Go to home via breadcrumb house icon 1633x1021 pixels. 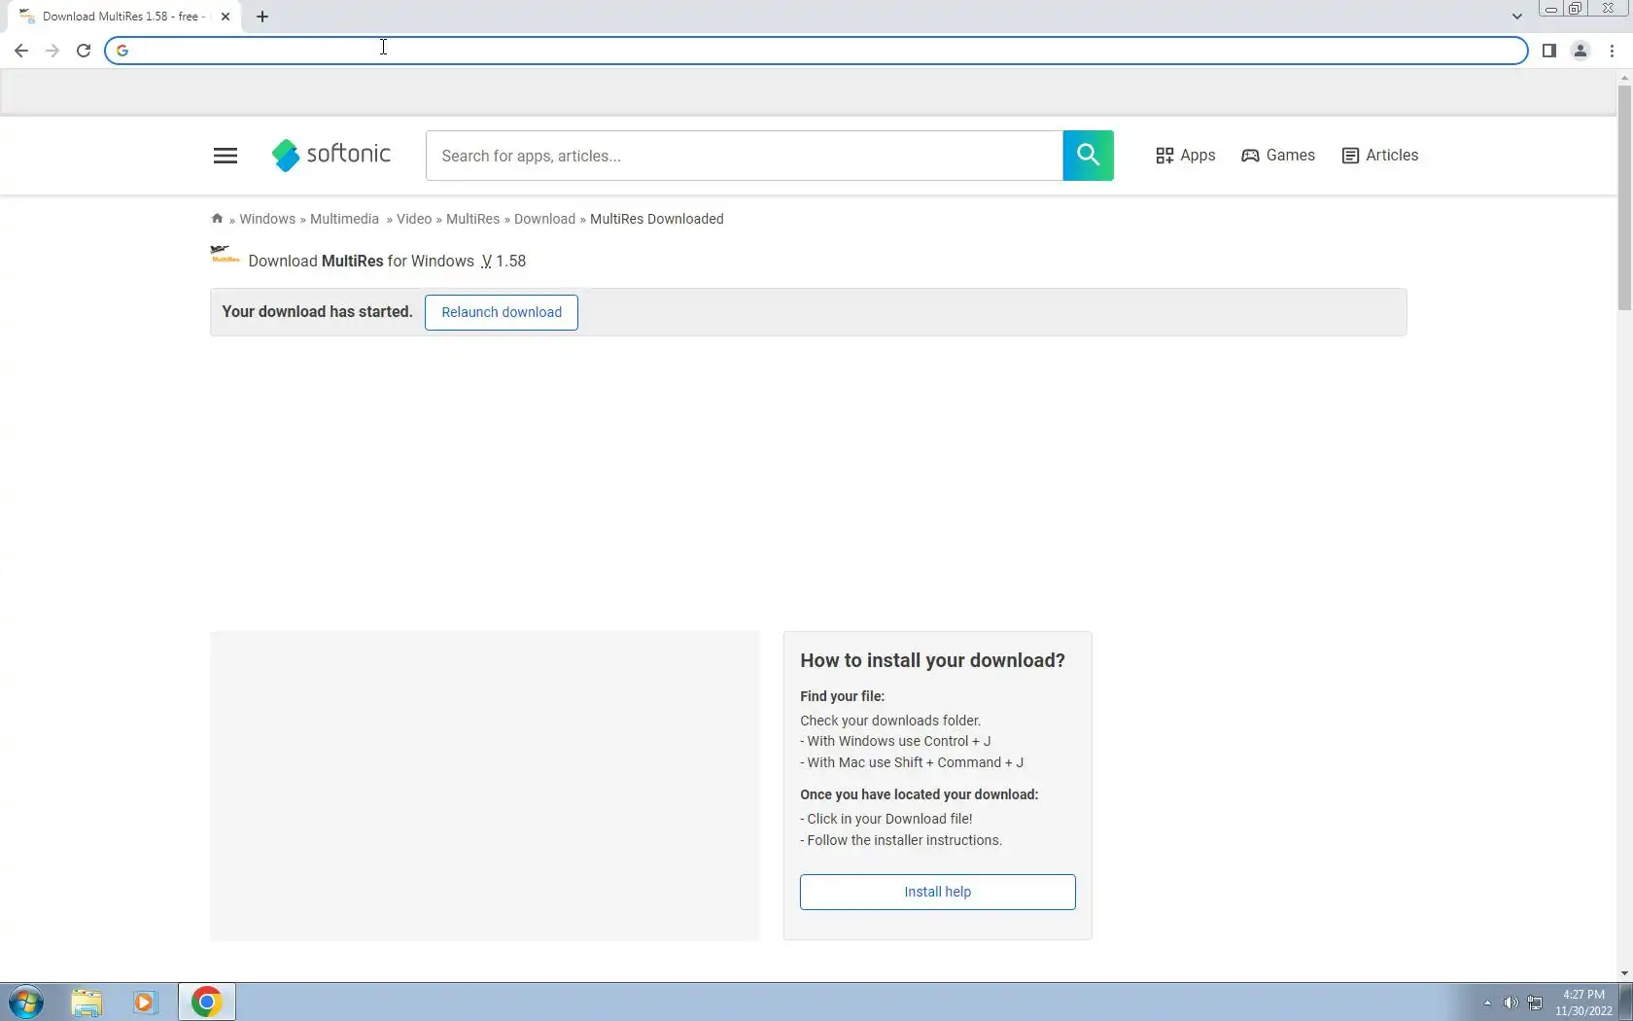pyautogui.click(x=217, y=219)
